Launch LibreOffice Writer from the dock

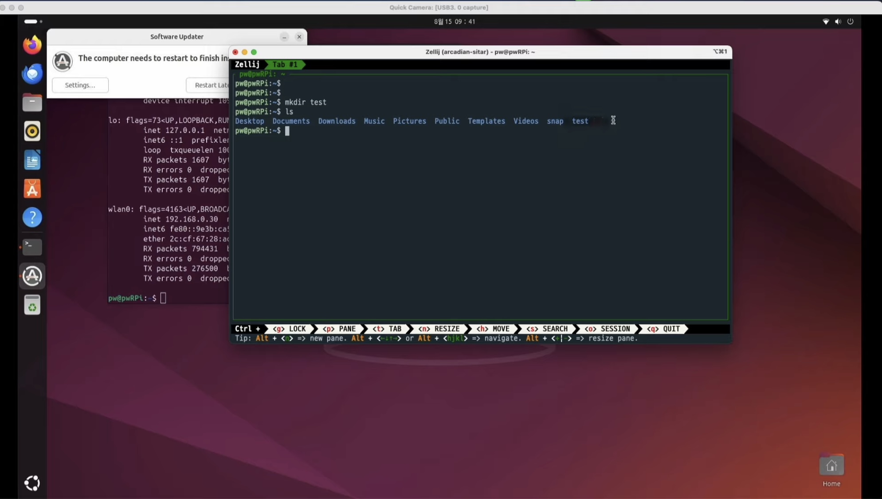click(x=32, y=160)
